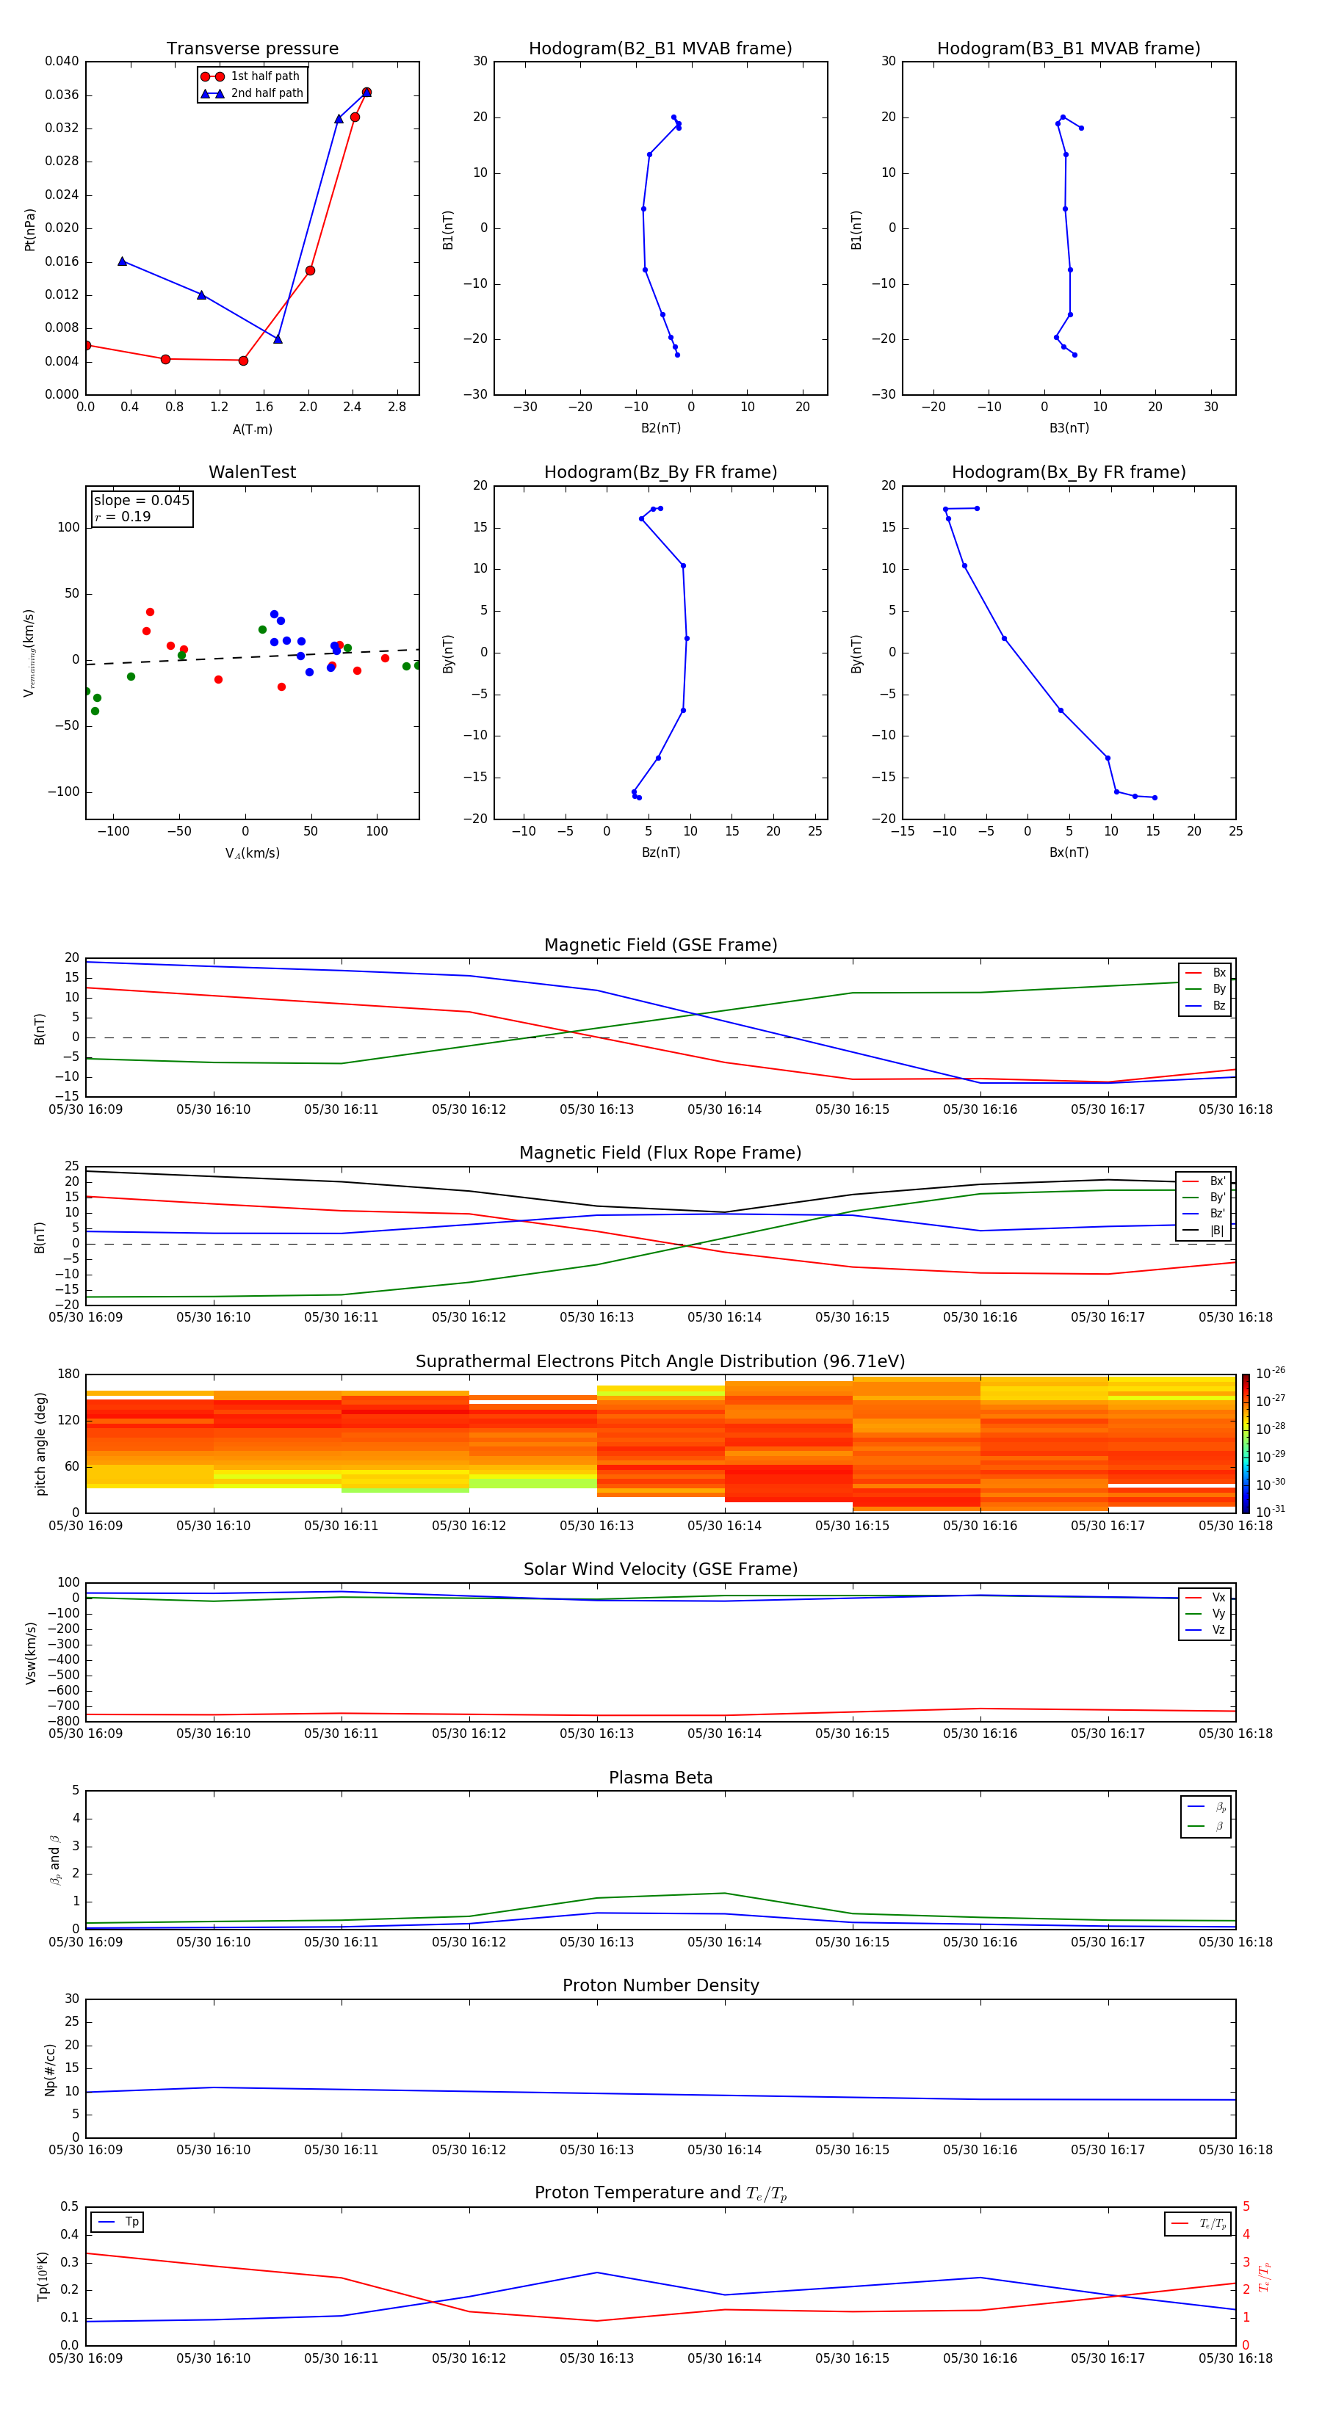Click the 'Hodogram(Bx_By FR frame)' title
Viewport: 1322px width, 2423px height.
tap(1069, 472)
